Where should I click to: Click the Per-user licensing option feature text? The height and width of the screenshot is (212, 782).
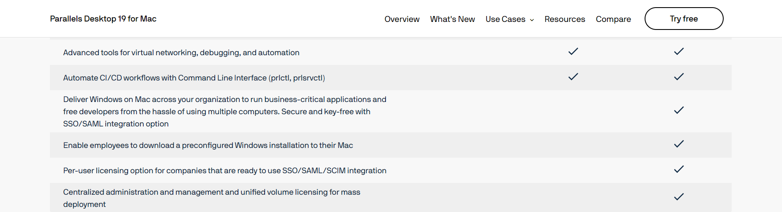point(224,171)
